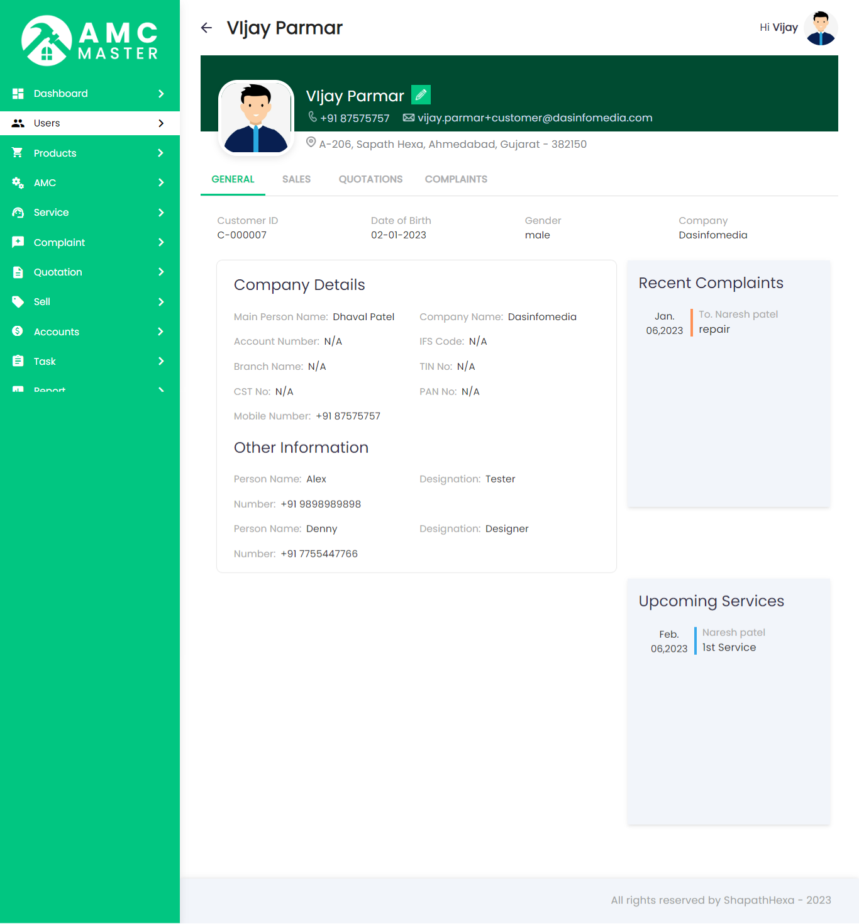Open the repair complaint entry
859x924 pixels.
click(714, 330)
